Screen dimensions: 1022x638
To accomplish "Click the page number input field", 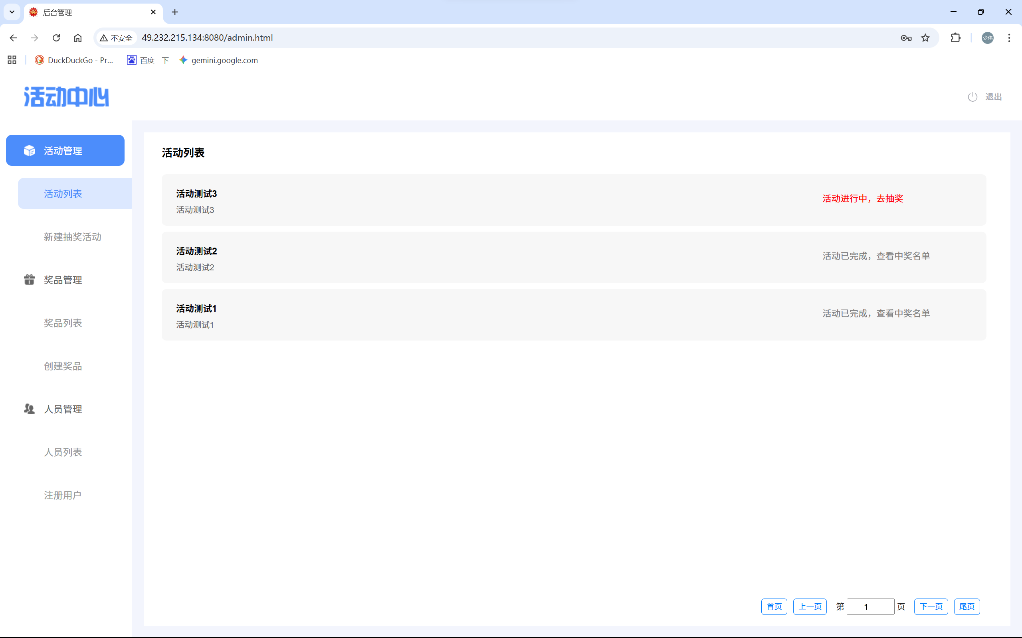I will point(870,607).
